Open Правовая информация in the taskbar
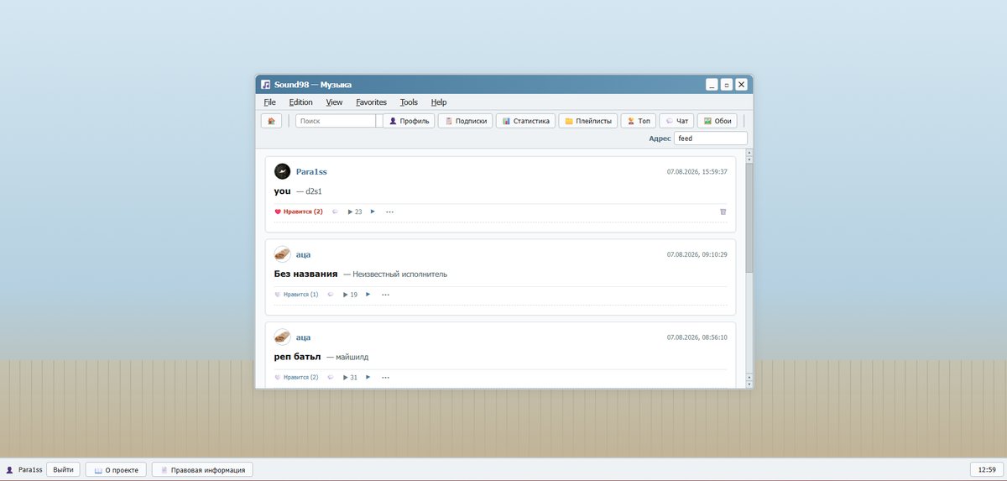 coord(204,469)
